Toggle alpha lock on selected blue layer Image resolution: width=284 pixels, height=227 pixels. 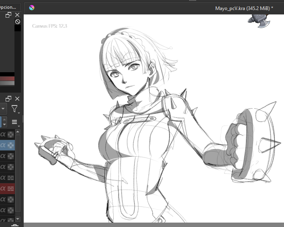coord(3,145)
